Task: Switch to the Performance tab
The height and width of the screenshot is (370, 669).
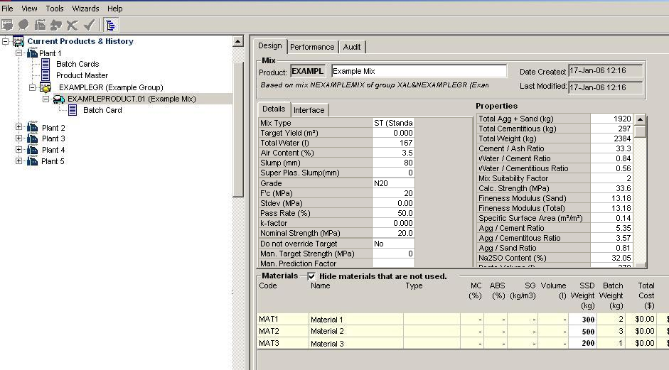Action: (311, 47)
